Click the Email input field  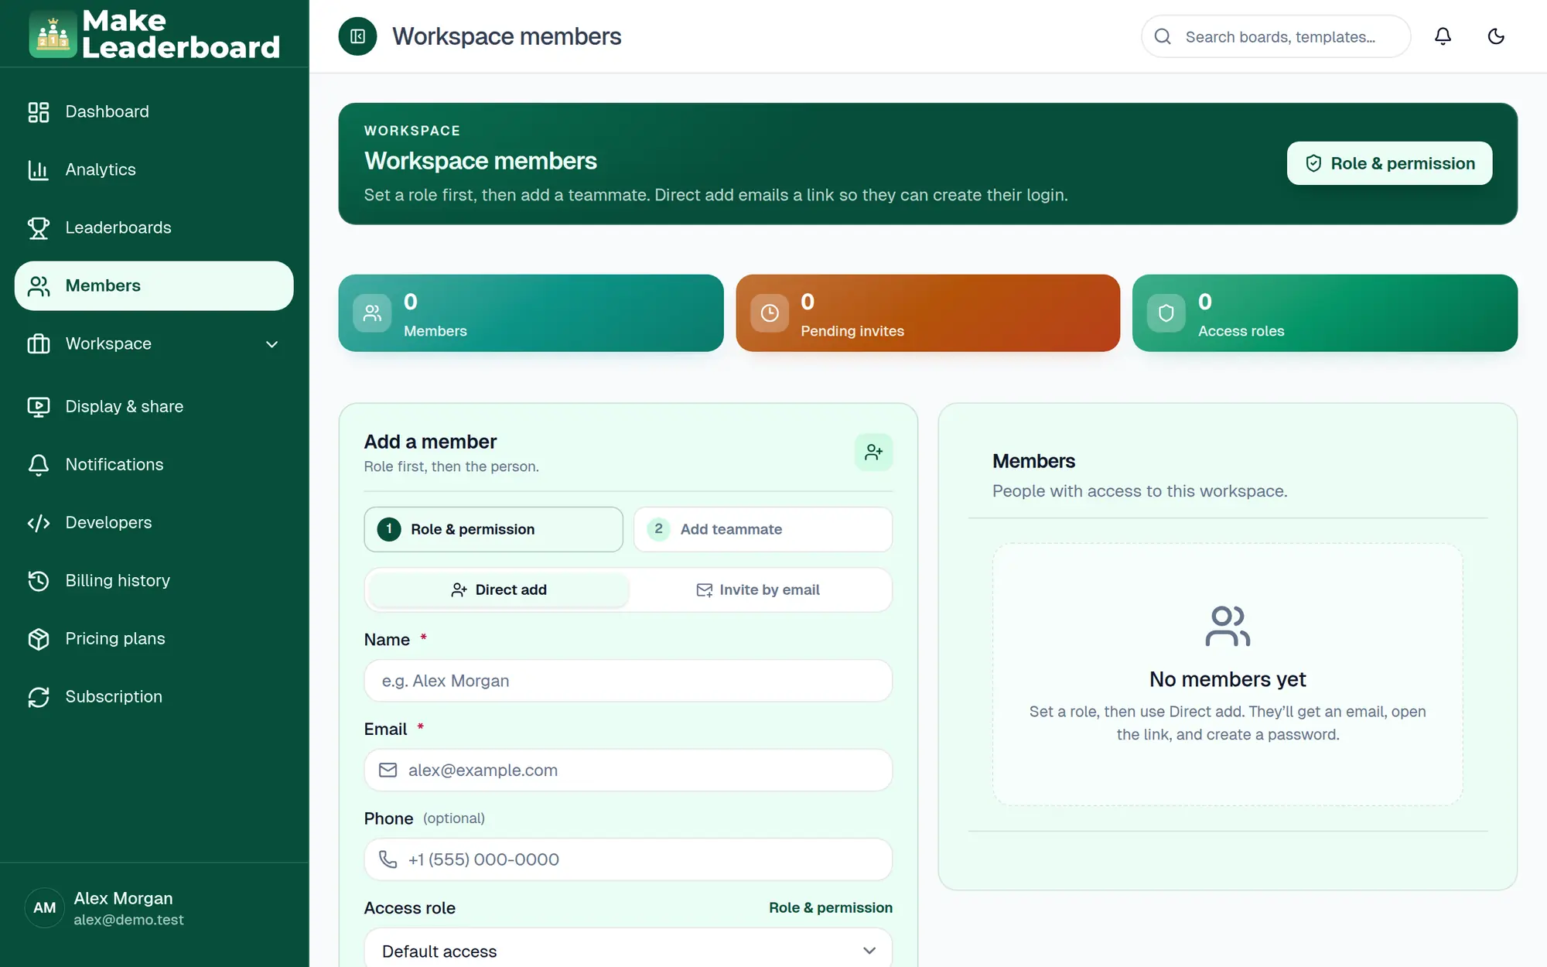point(628,770)
